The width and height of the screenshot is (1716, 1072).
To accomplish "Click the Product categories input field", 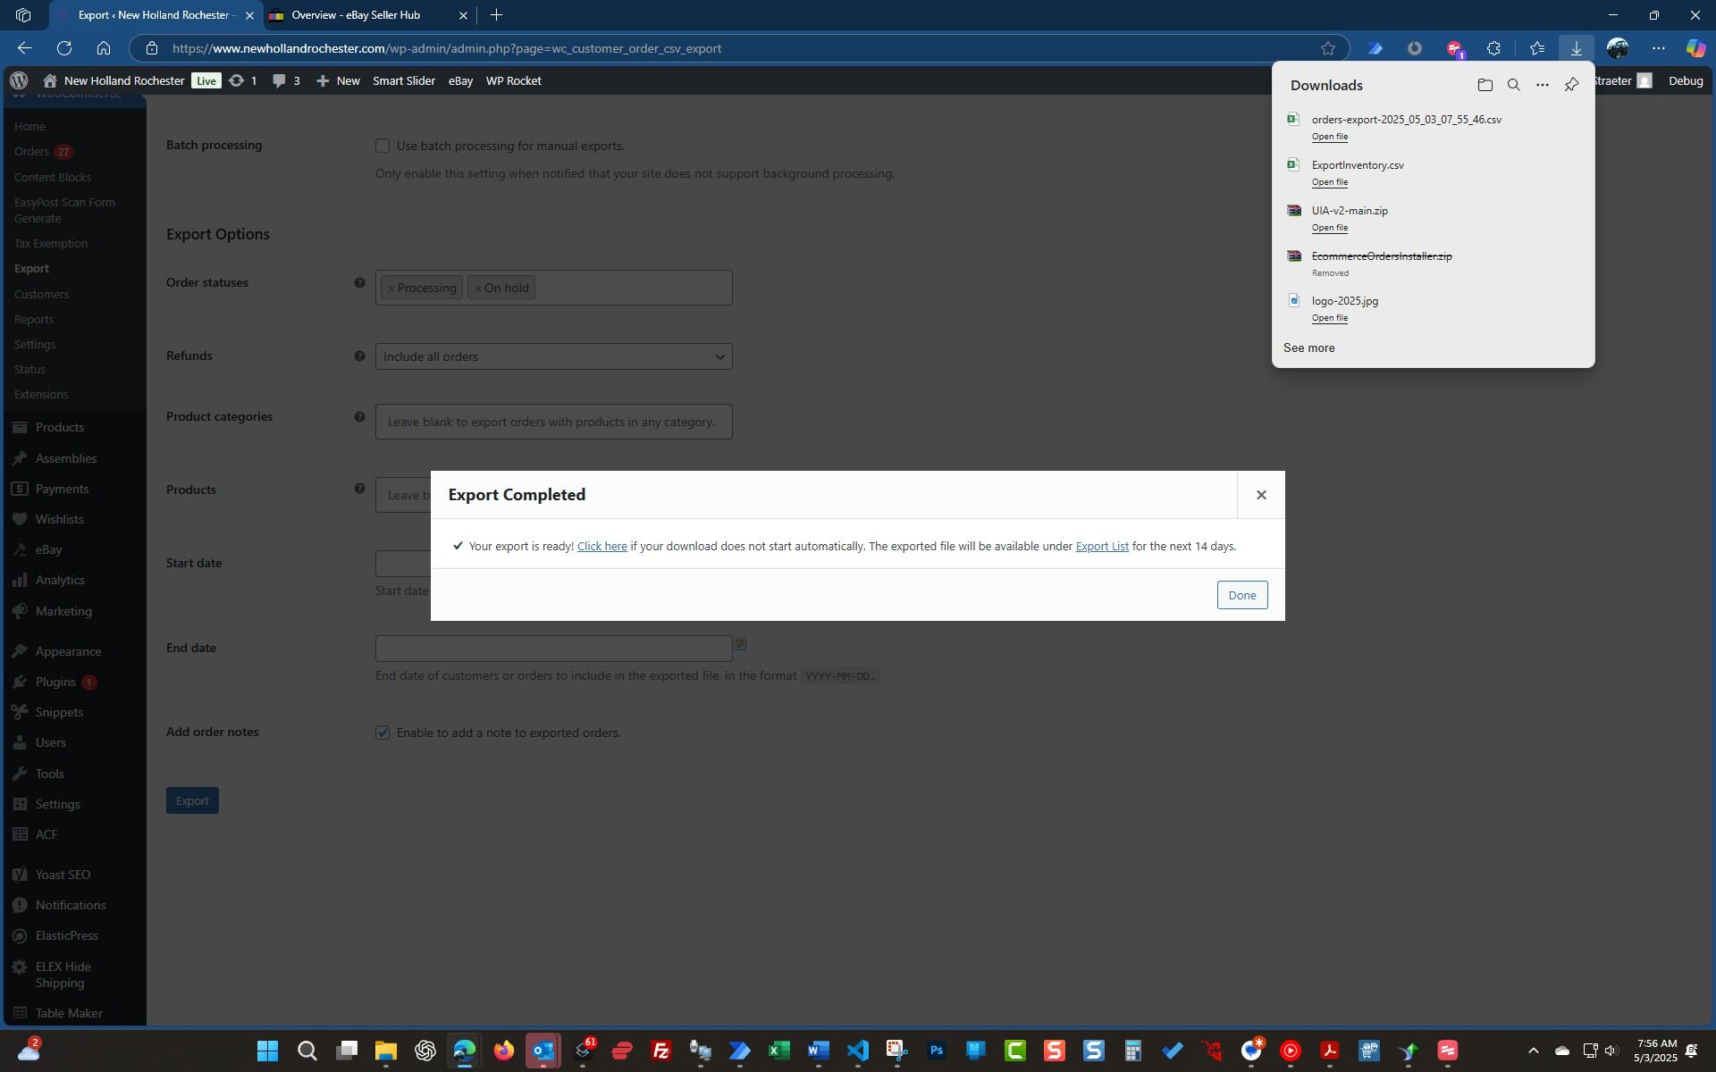I will (553, 422).
